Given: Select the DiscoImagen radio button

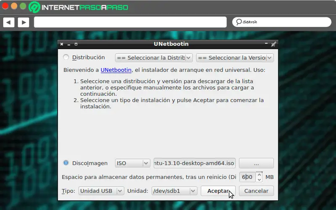Looking at the screenshot, I should [x=66, y=163].
